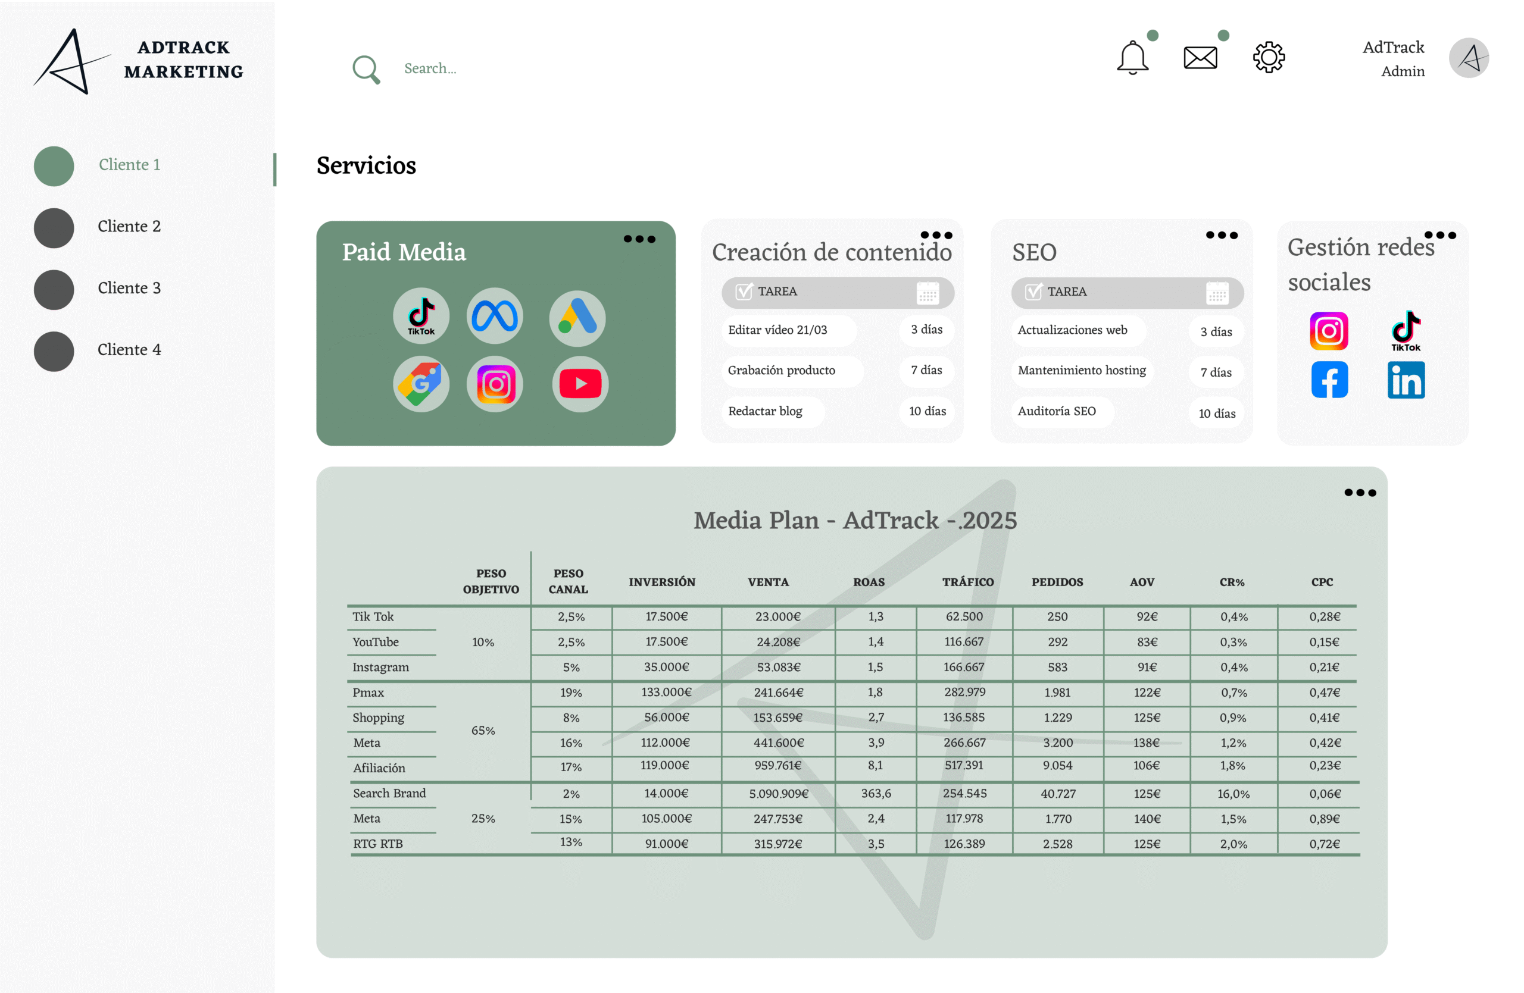Screen dimensions: 1524x993
Task: Toggle the TAREA checkbox in Creación de contenido
Action: (x=744, y=292)
